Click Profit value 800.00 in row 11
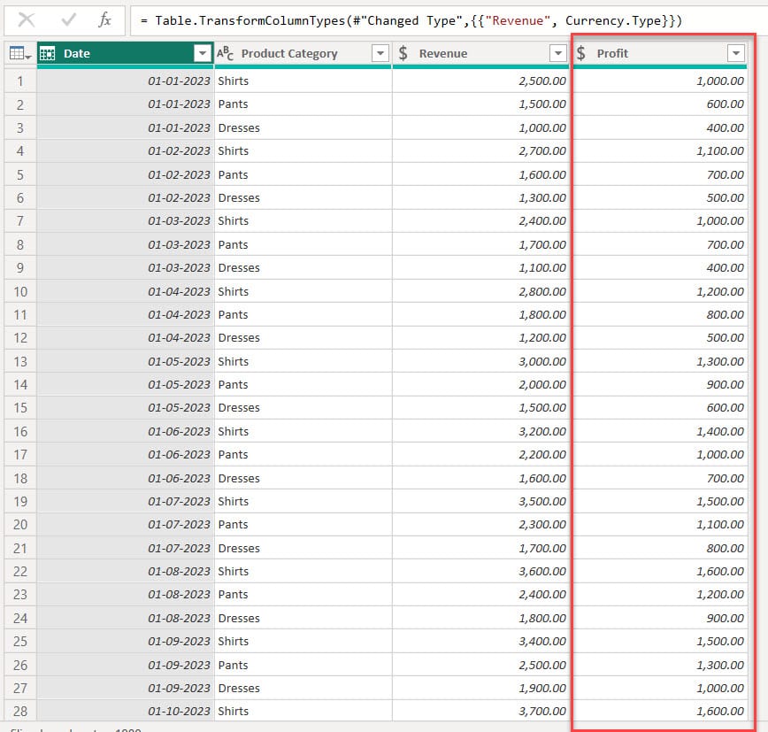 coord(725,314)
